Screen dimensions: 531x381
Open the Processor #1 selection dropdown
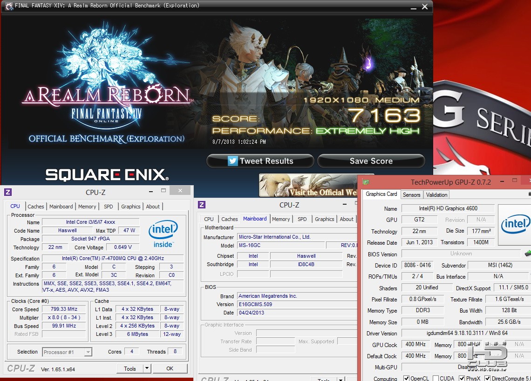tap(67, 352)
